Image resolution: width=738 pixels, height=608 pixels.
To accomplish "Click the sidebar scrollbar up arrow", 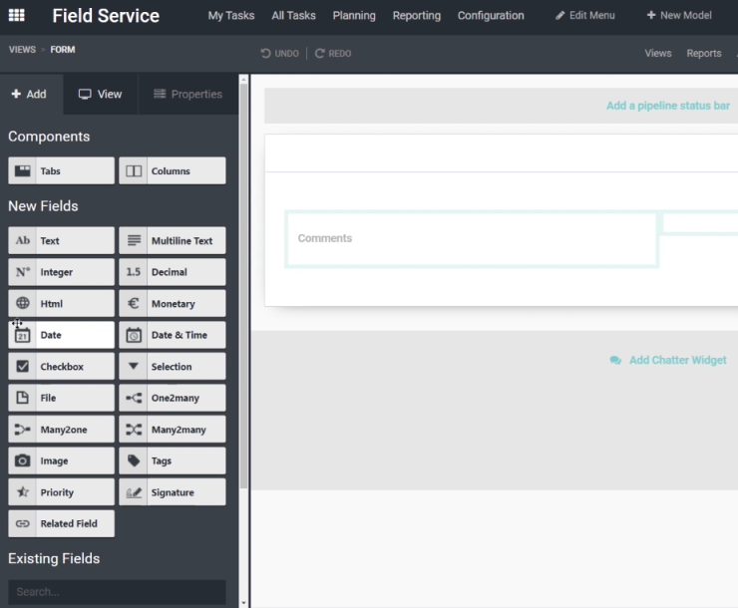I will click(243, 80).
